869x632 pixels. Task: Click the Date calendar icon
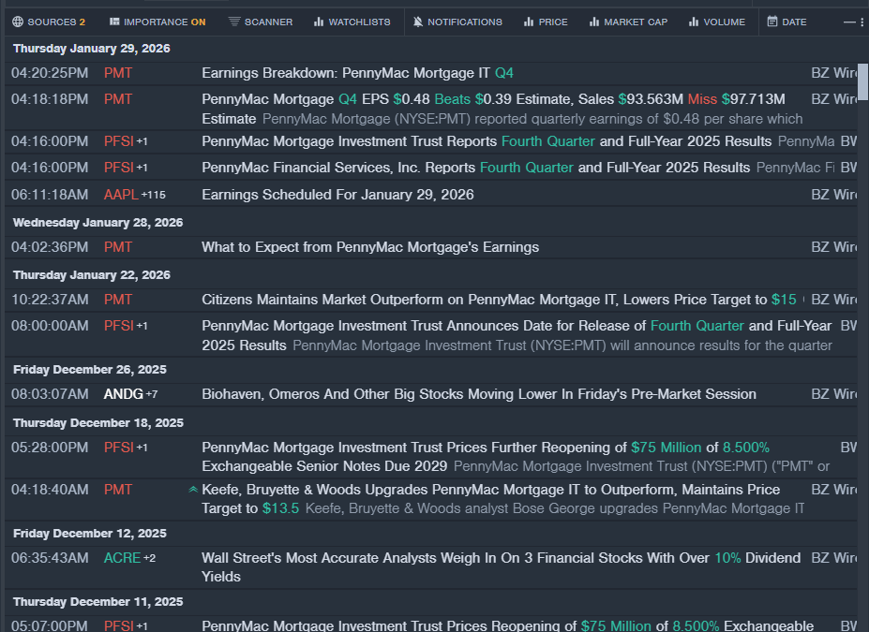coord(772,22)
